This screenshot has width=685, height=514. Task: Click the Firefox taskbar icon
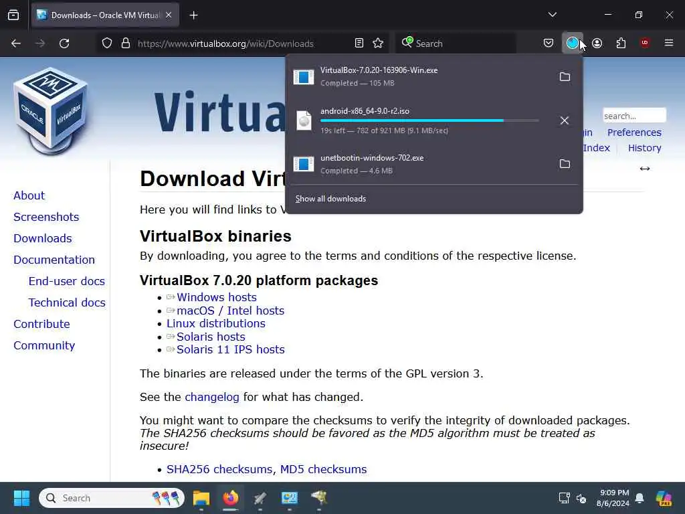click(x=231, y=498)
